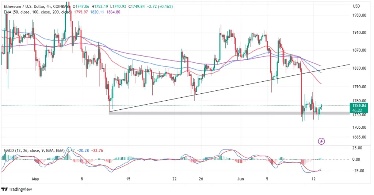The height and width of the screenshot is (195, 374).
Task: Select the 1795.97 EMA 50 value
Action: click(x=81, y=12)
